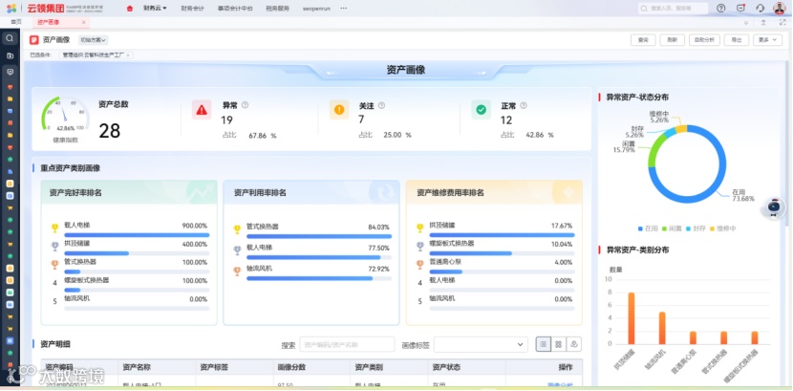This screenshot has width=793, height=391.
Task: Switch to the 首页 tab
Action: pos(15,22)
